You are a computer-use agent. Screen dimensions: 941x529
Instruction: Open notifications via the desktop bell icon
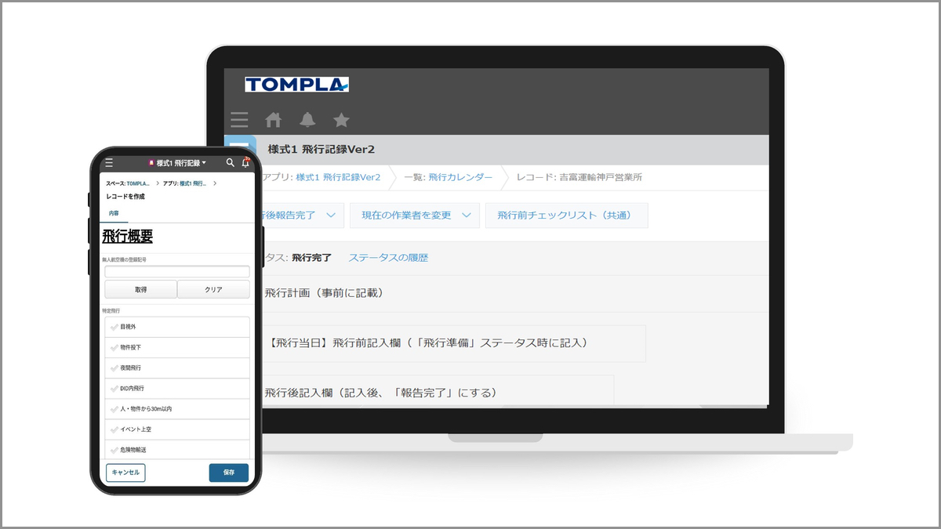click(x=307, y=119)
